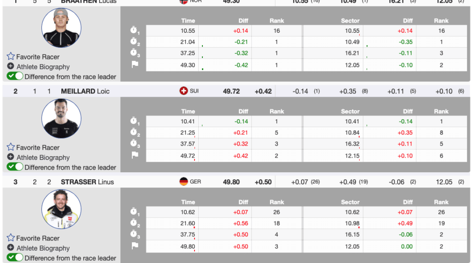Open Loic Meillard's profile photo

pos(61,118)
